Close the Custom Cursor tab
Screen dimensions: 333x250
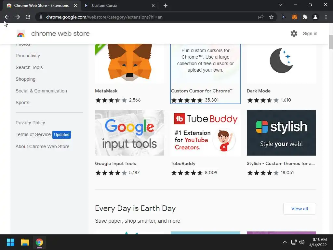[153, 6]
